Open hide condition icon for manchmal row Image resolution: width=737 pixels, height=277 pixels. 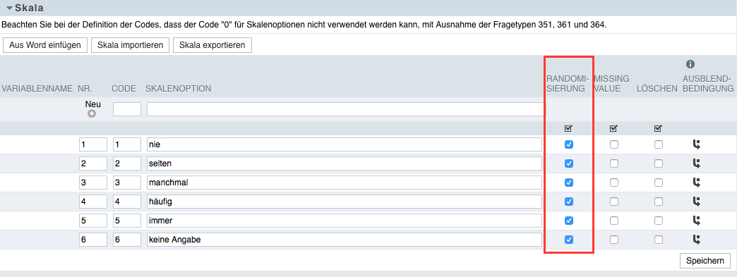click(x=697, y=183)
